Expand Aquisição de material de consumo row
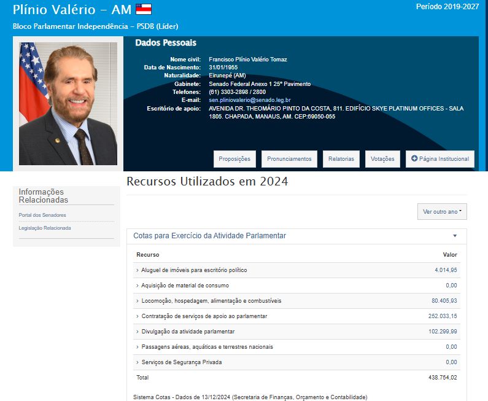The width and height of the screenshot is (488, 401). 182,285
